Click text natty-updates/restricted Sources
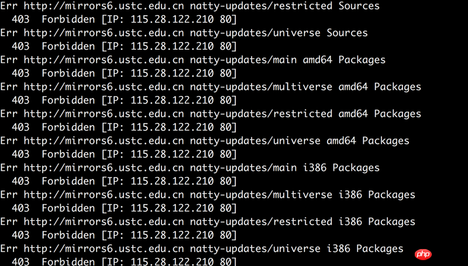Image resolution: width=468 pixels, height=266 pixels. pyautogui.click(x=285, y=6)
